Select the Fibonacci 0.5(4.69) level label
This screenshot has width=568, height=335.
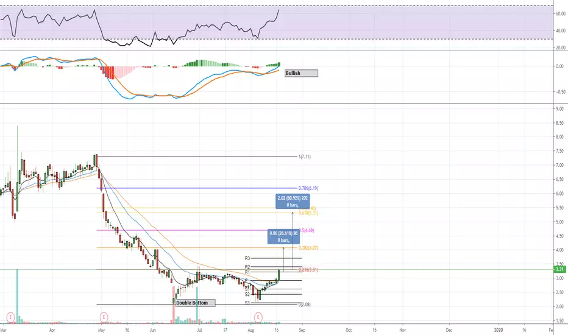[307, 230]
